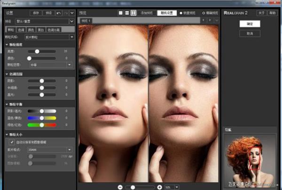This screenshot has height=190, width=282.
Task: Enable the automatic resolution checkbox
Action: pyautogui.click(x=11, y=141)
